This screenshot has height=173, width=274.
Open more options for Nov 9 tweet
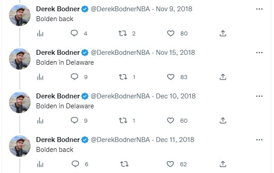click(x=259, y=9)
